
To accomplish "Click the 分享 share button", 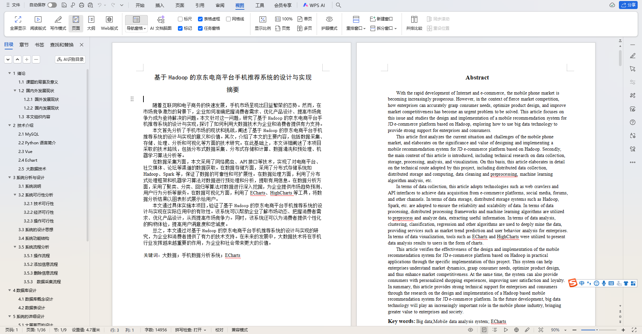I will pyautogui.click(x=628, y=5).
